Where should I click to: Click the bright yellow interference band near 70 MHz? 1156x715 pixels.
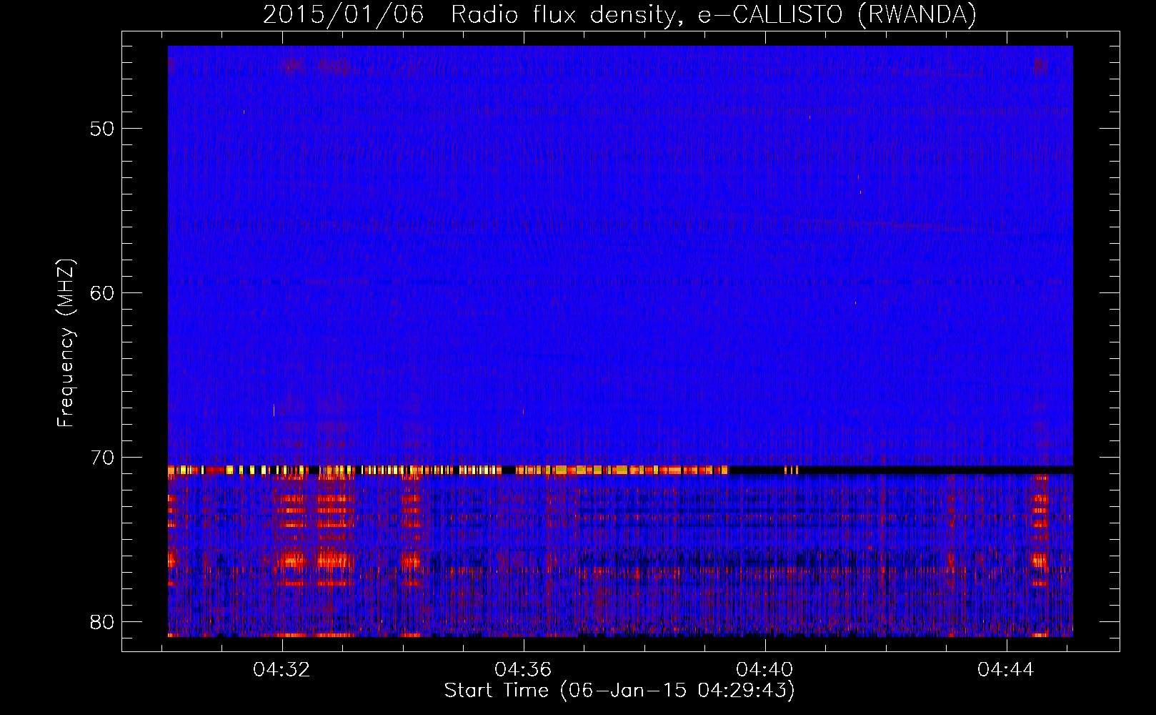(x=448, y=470)
